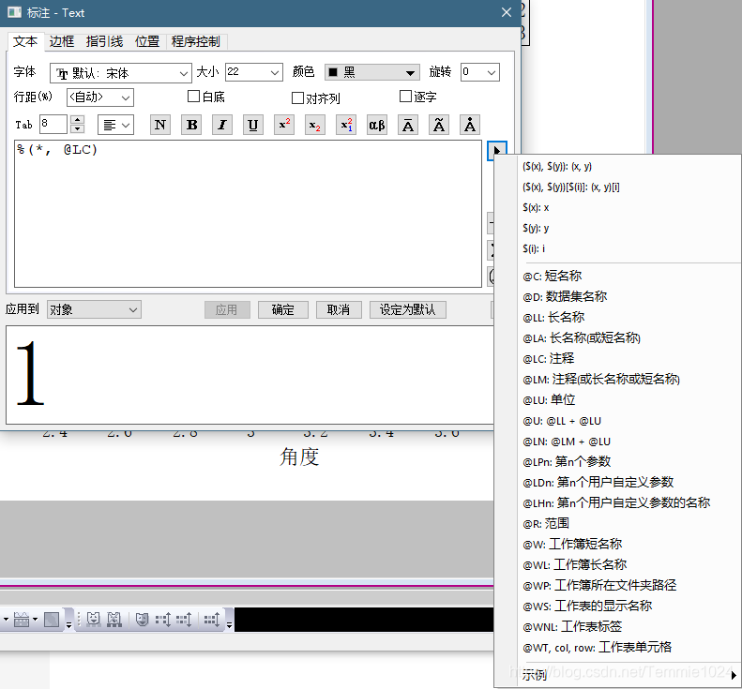The image size is (742, 689).
Task: Close the 标注 - Text dialog
Action: pyautogui.click(x=507, y=12)
